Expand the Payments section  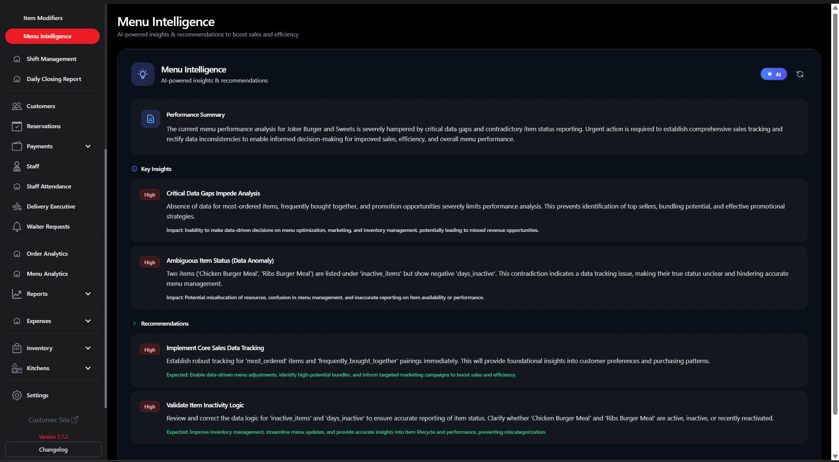point(88,146)
